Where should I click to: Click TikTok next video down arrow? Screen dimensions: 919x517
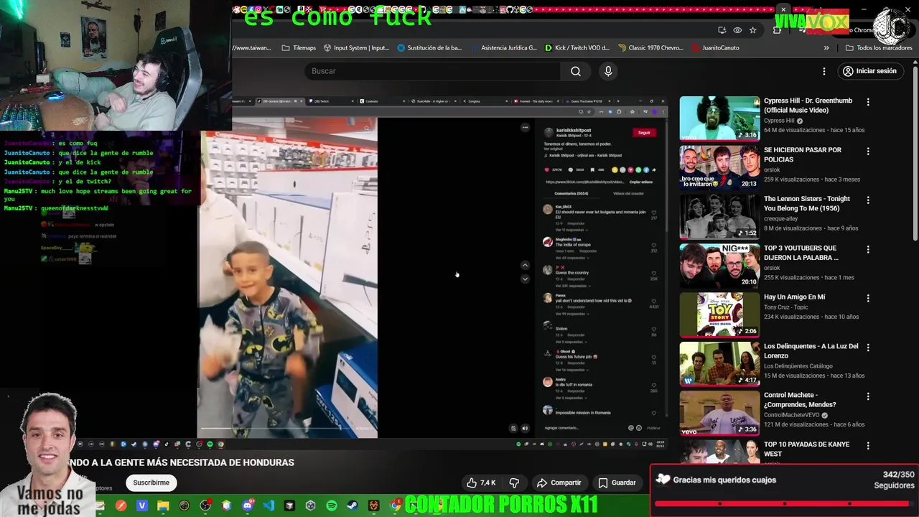coord(525,279)
